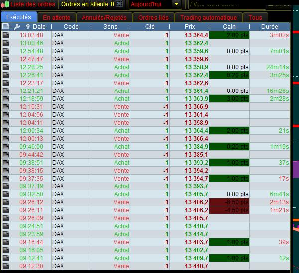Viewport: 299px width, 273px height.
Task: Open details icon for the 09:37:35 order
Action: coord(6,178)
